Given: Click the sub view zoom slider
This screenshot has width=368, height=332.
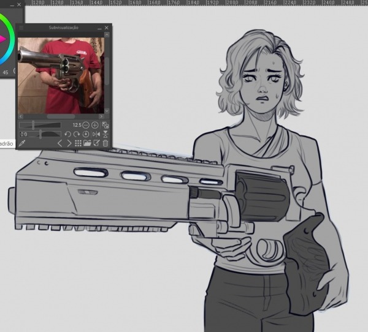Looking at the screenshot, I should pyautogui.click(x=40, y=125).
